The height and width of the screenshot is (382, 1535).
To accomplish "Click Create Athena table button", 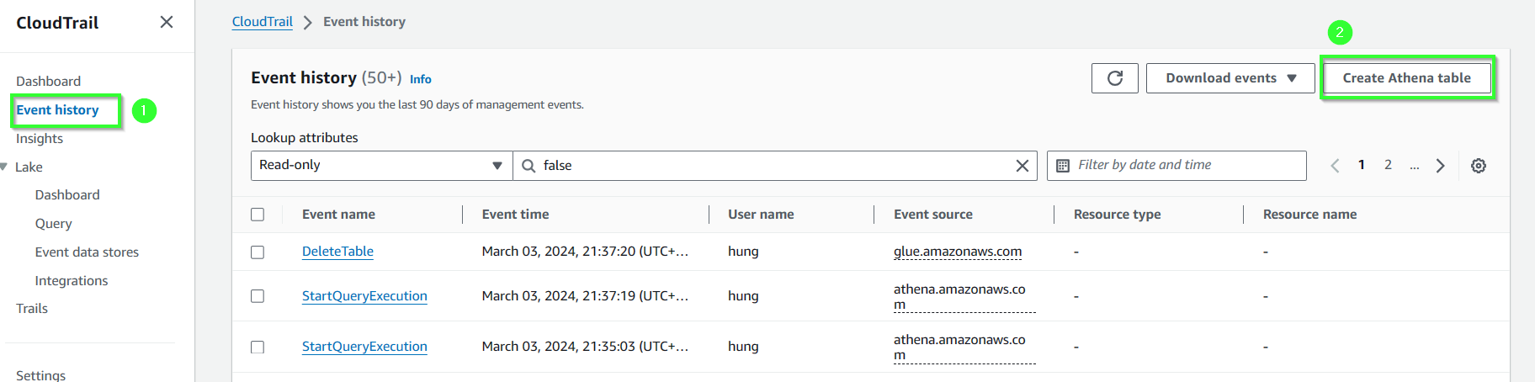I will 1407,78.
